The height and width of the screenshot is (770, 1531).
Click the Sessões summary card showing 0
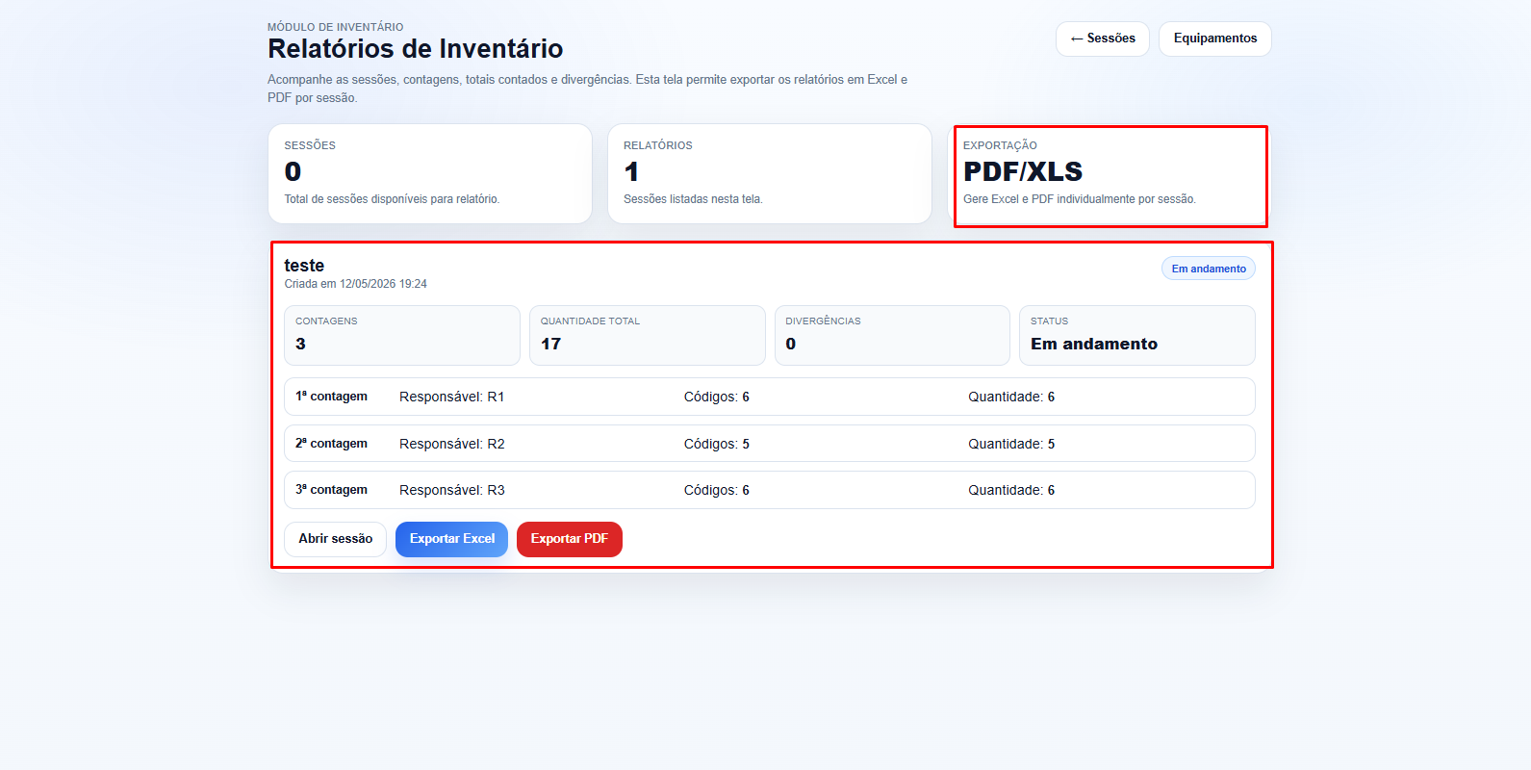[x=430, y=173]
